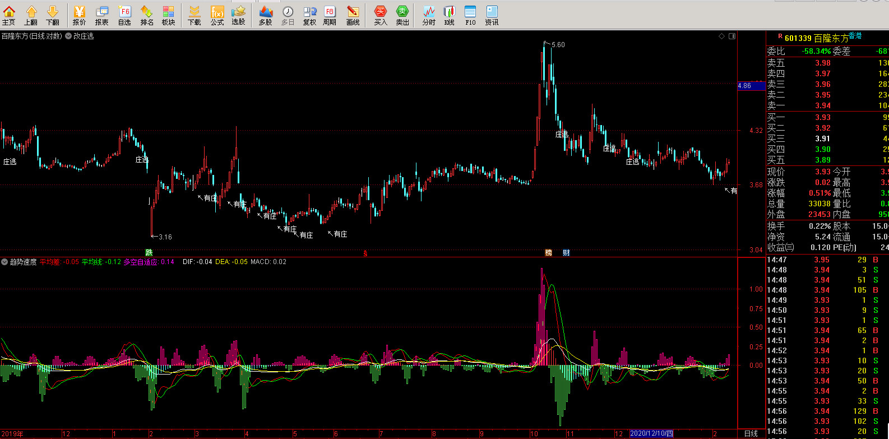Click the 榜 event marker
This screenshot has height=439, width=889.
[x=549, y=253]
